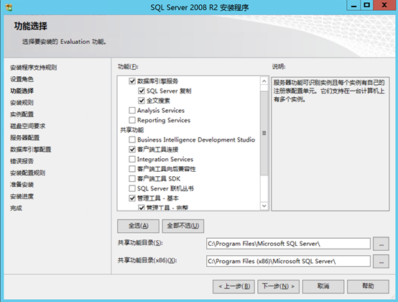The height and width of the screenshot is (302, 398).
Task: Click the SQL Server setup title bar icon
Action: pos(9,8)
